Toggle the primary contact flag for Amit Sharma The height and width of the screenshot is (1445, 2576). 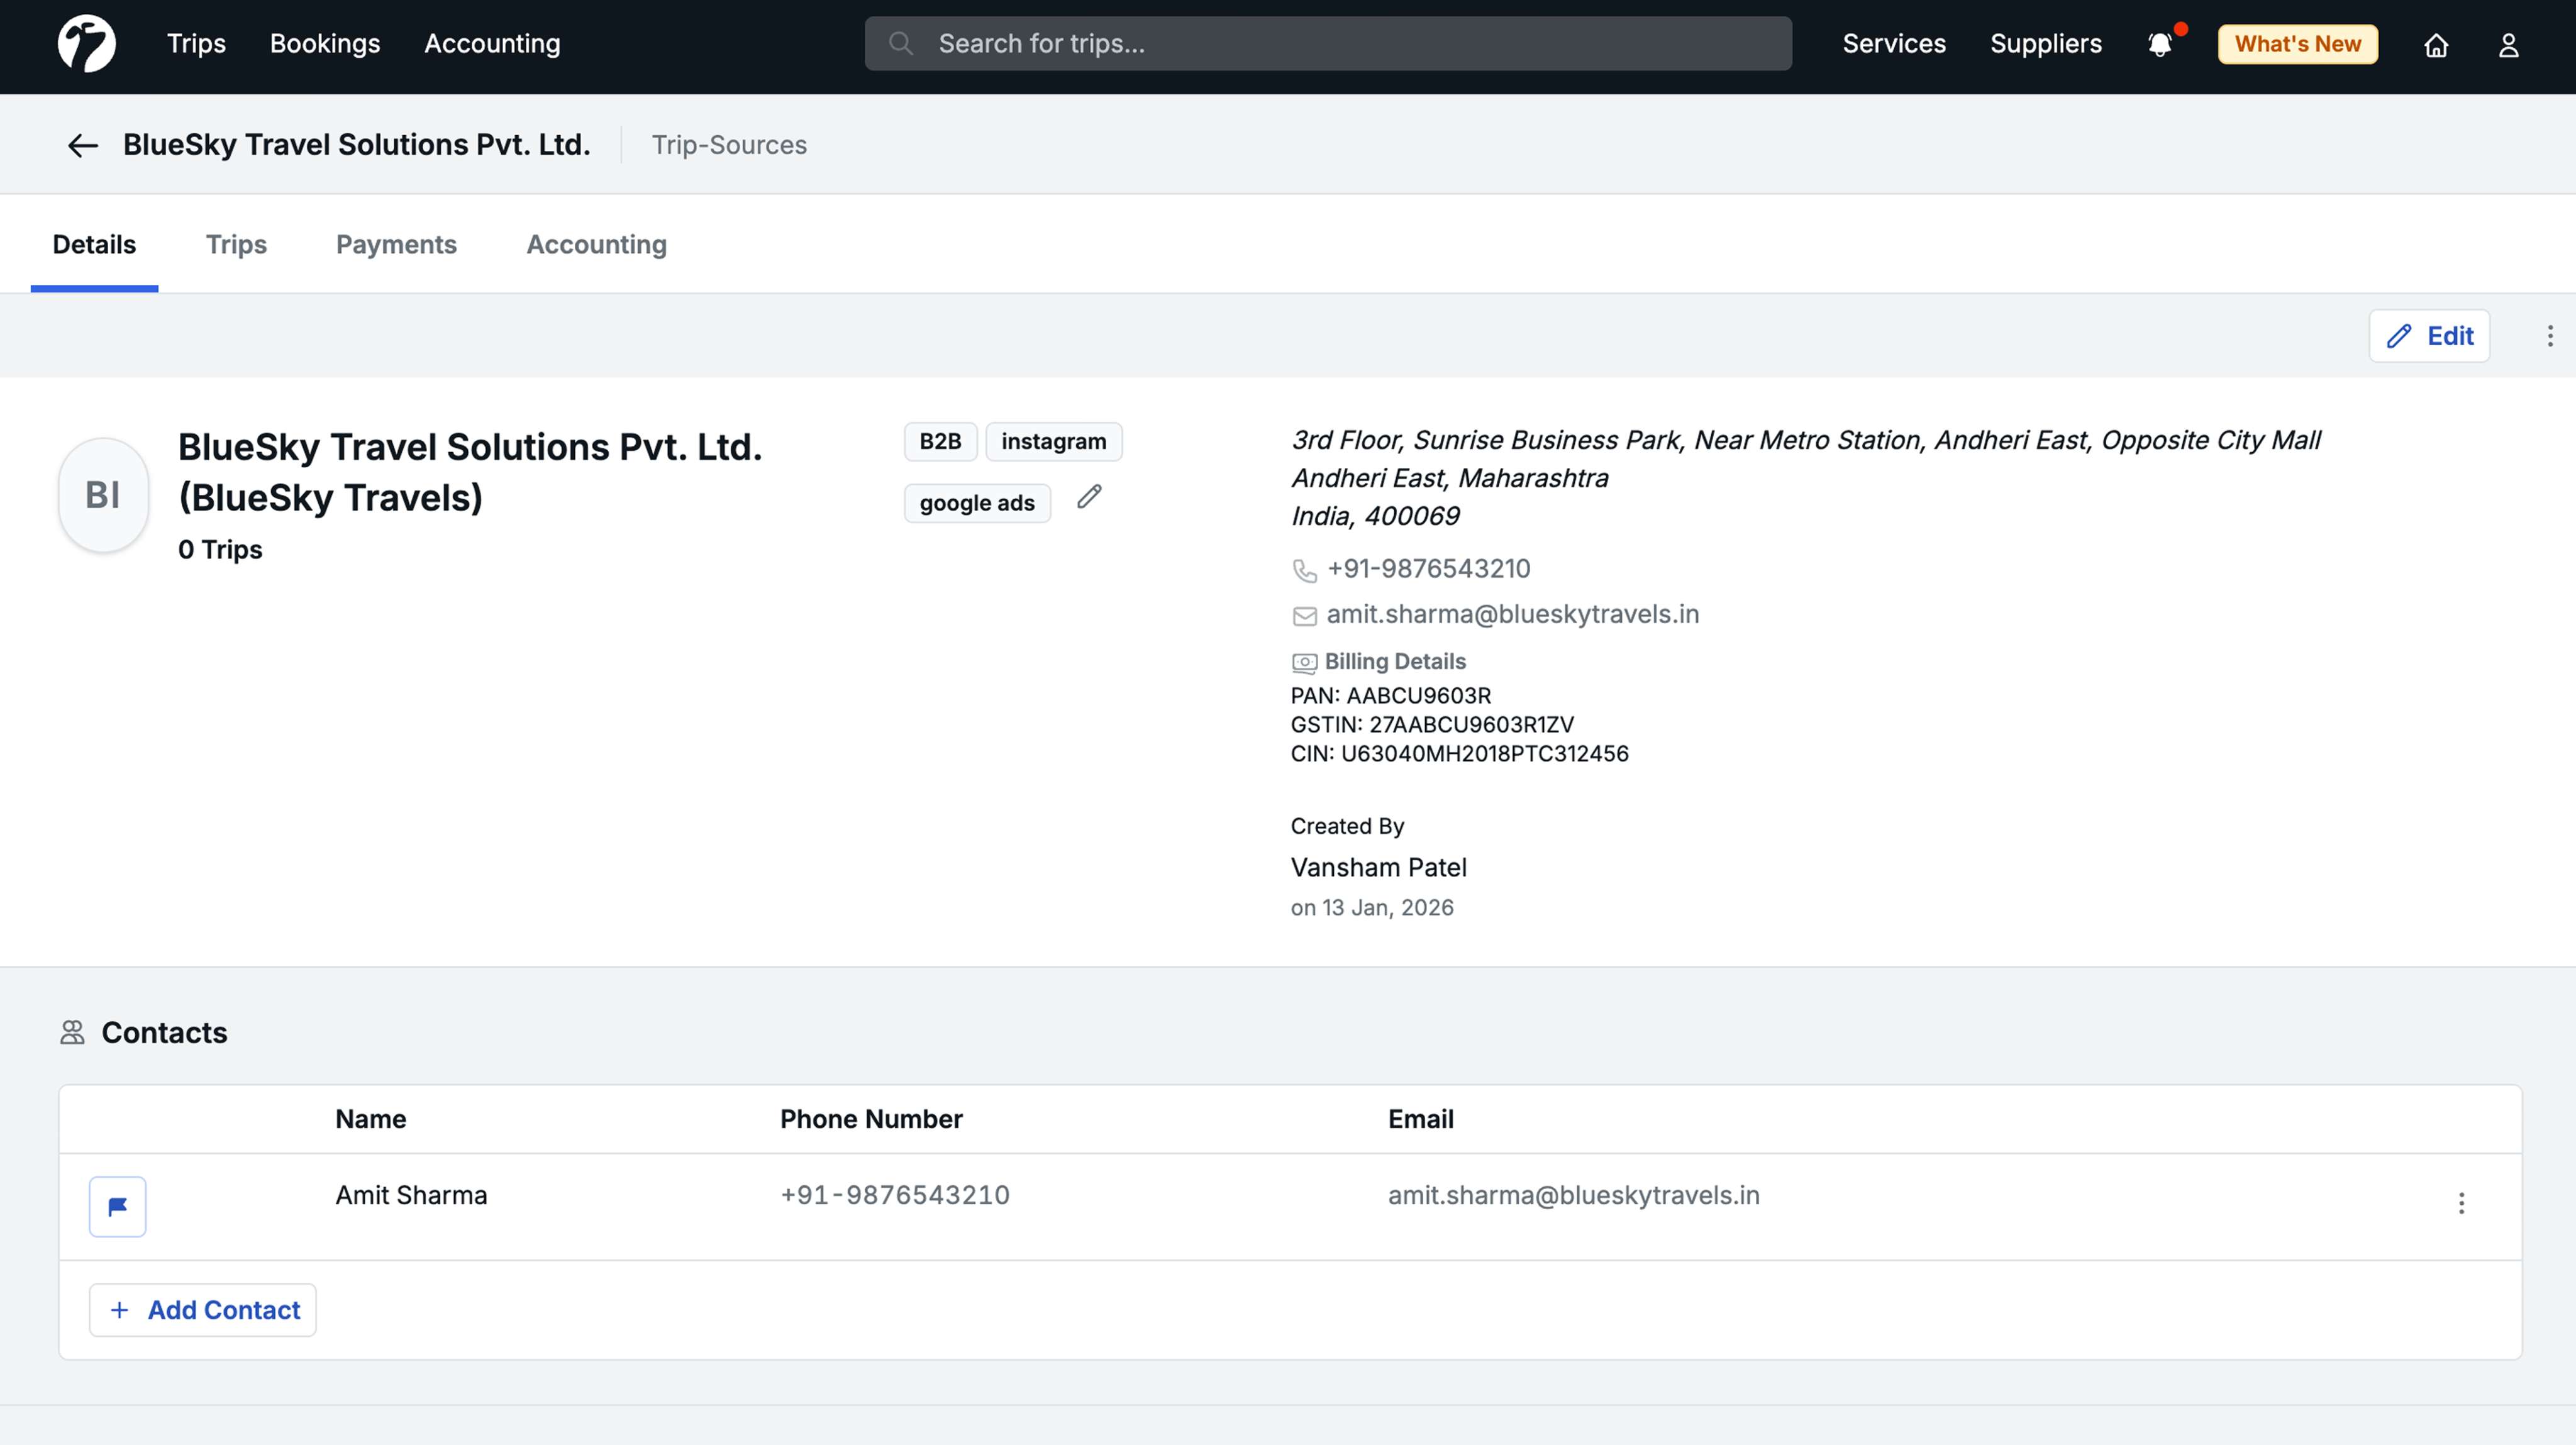[x=117, y=1206]
